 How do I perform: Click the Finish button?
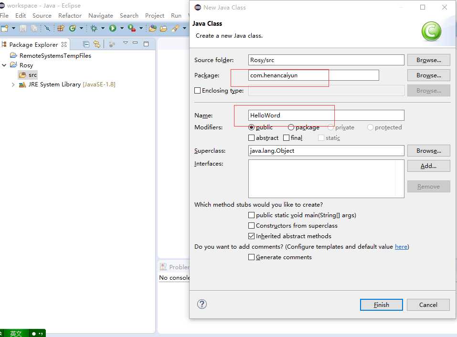pos(381,305)
